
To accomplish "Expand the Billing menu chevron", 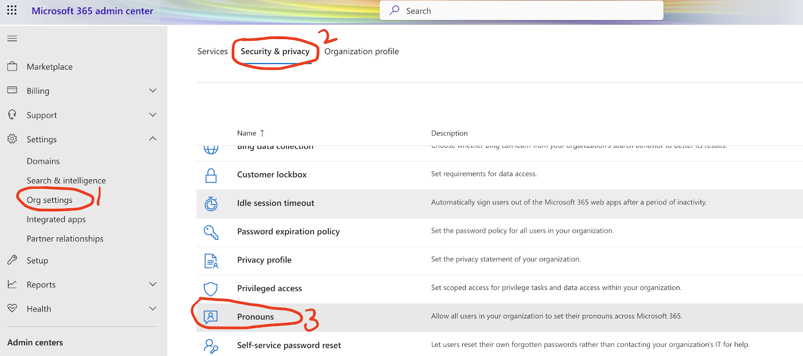I will pos(153,90).
